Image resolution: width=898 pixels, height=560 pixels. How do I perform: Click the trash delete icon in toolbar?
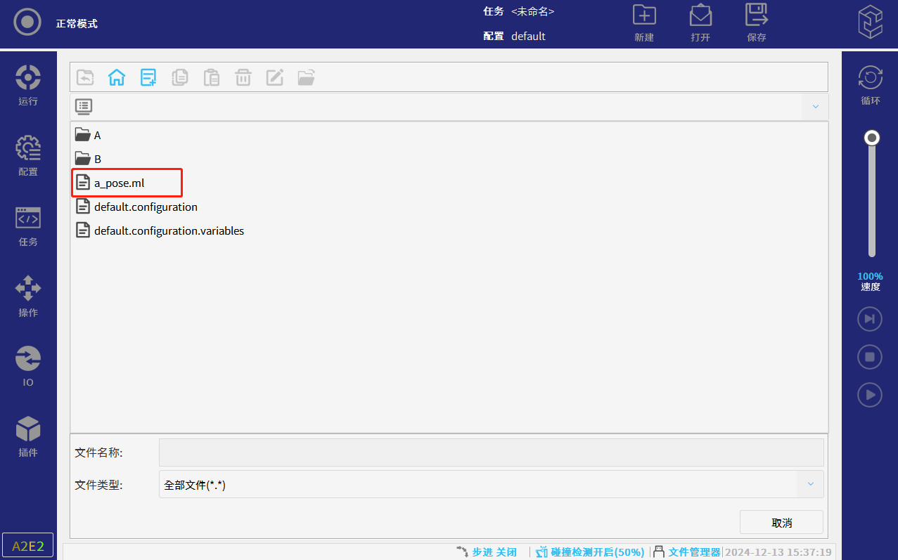(x=243, y=77)
